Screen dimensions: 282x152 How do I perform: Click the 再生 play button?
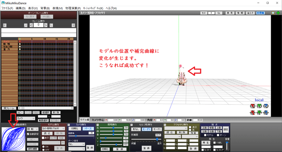click(x=206, y=143)
